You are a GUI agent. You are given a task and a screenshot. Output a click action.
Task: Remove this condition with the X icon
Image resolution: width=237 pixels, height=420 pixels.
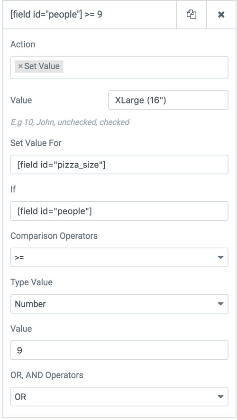point(221,14)
